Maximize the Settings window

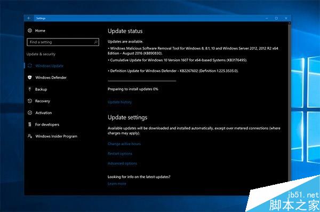[276, 18]
